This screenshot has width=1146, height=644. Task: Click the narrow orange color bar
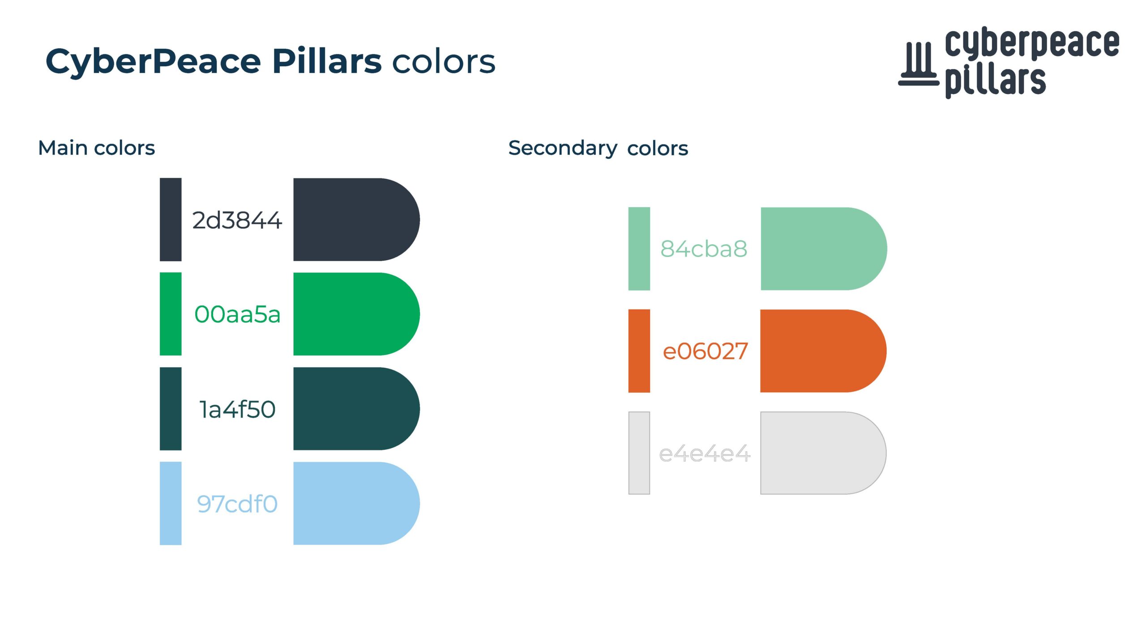point(639,351)
